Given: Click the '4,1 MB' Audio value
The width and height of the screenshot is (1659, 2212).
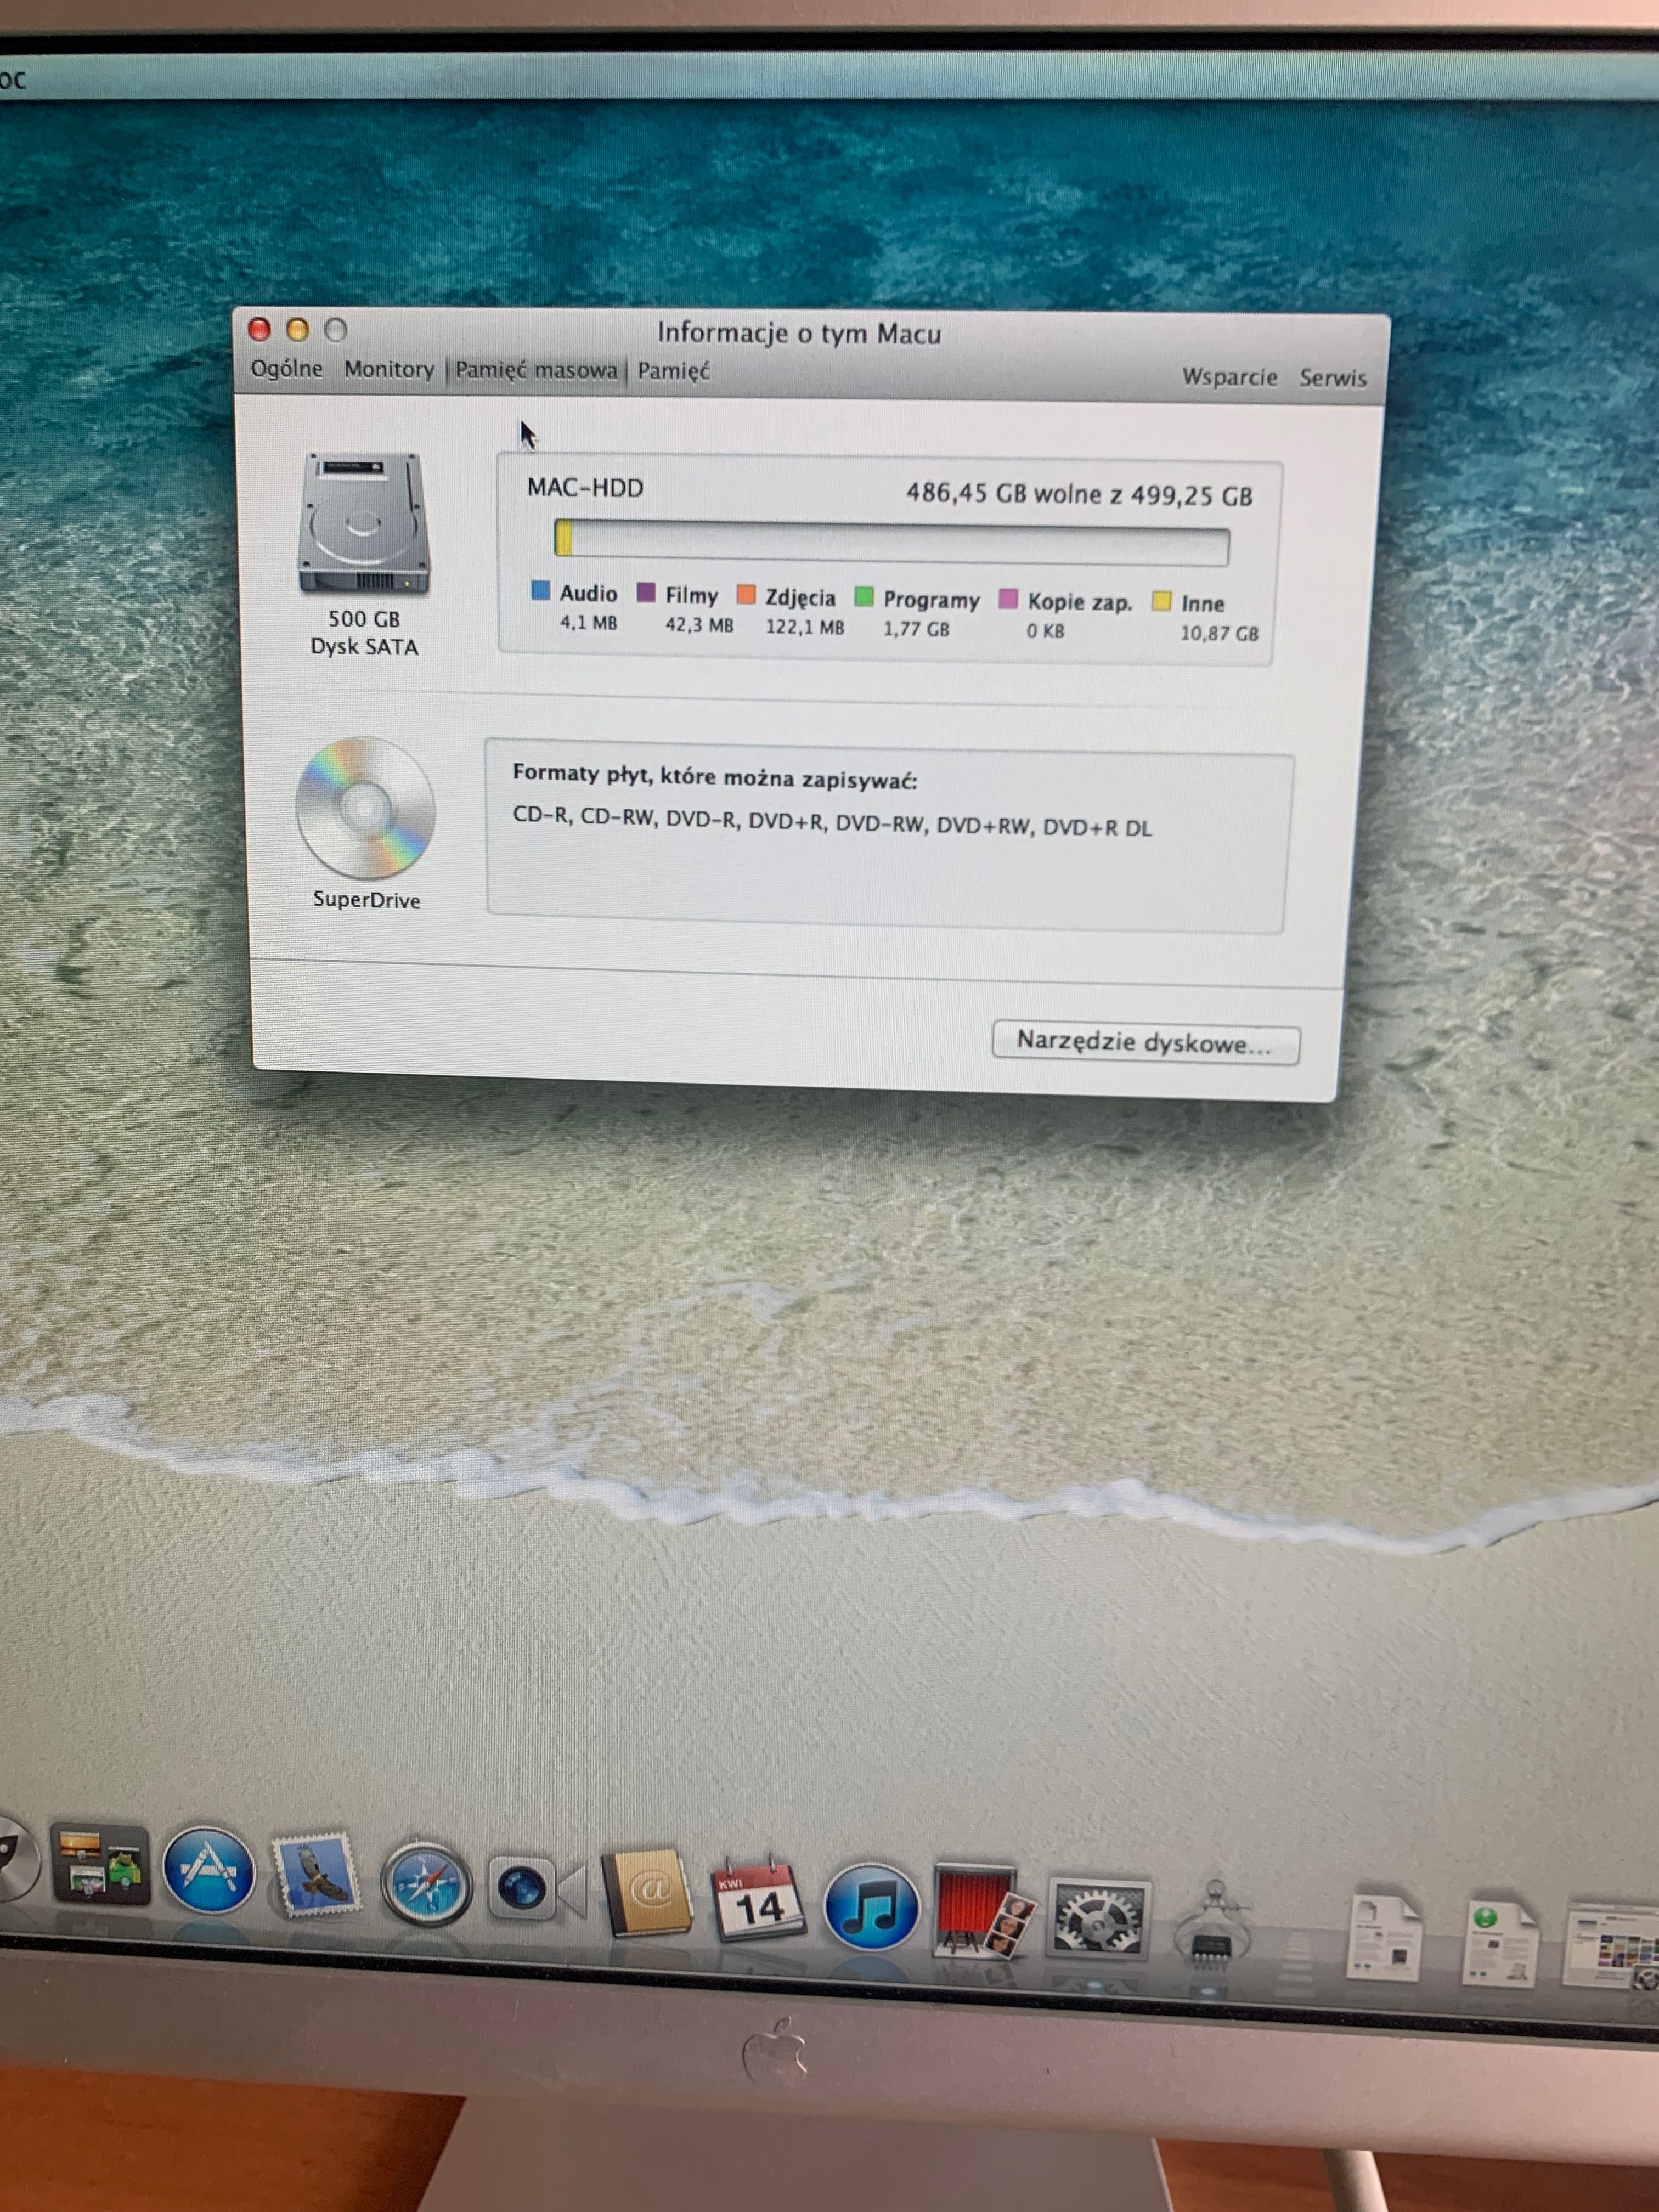Looking at the screenshot, I should [x=588, y=622].
